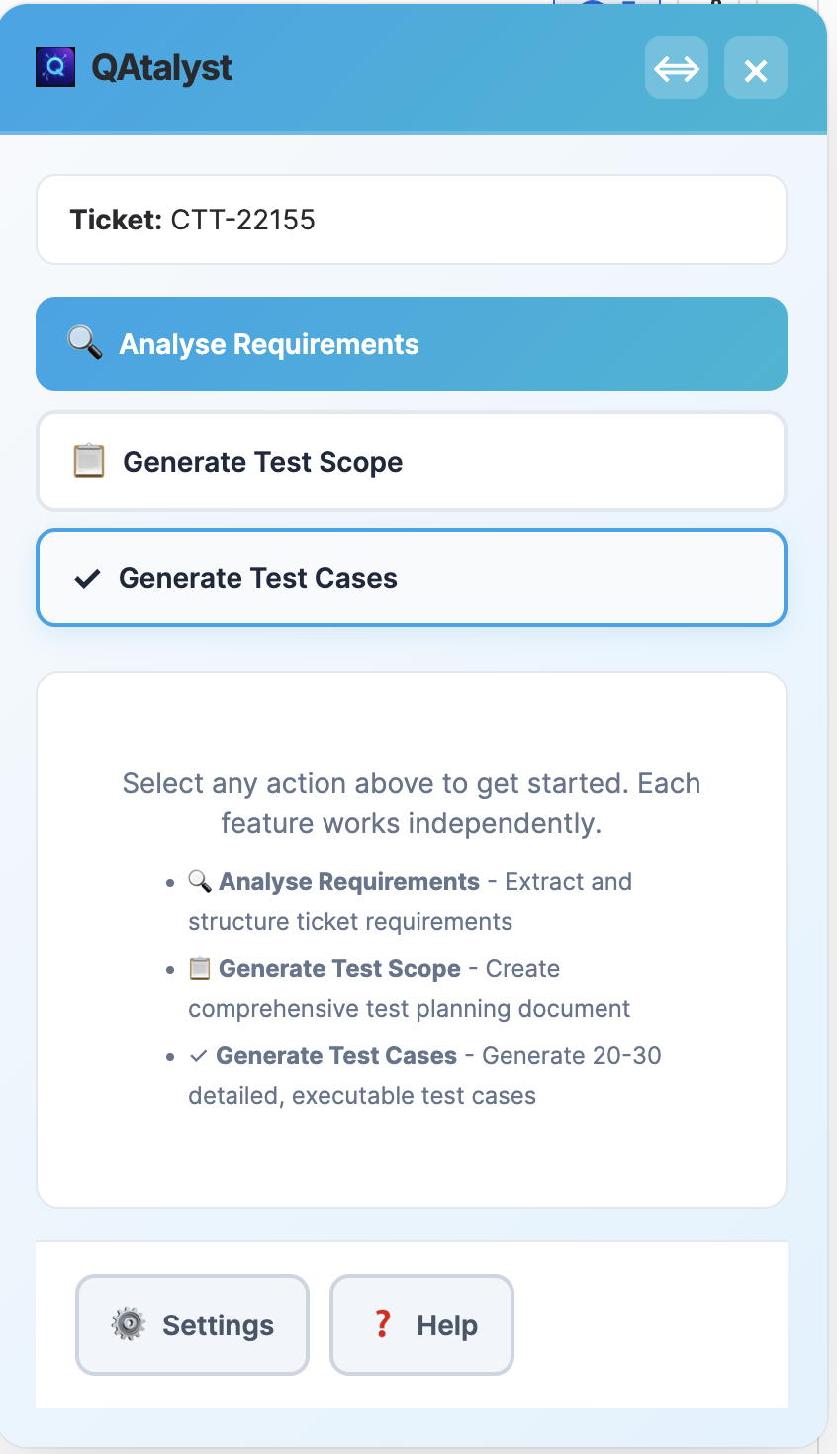837x1454 pixels.
Task: Click the QAtalyst title text in header
Action: click(162, 68)
